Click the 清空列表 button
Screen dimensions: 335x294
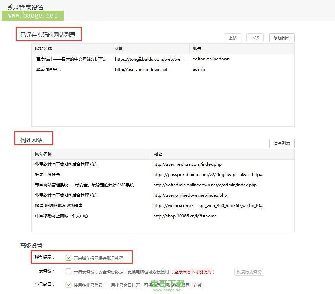tap(282, 143)
